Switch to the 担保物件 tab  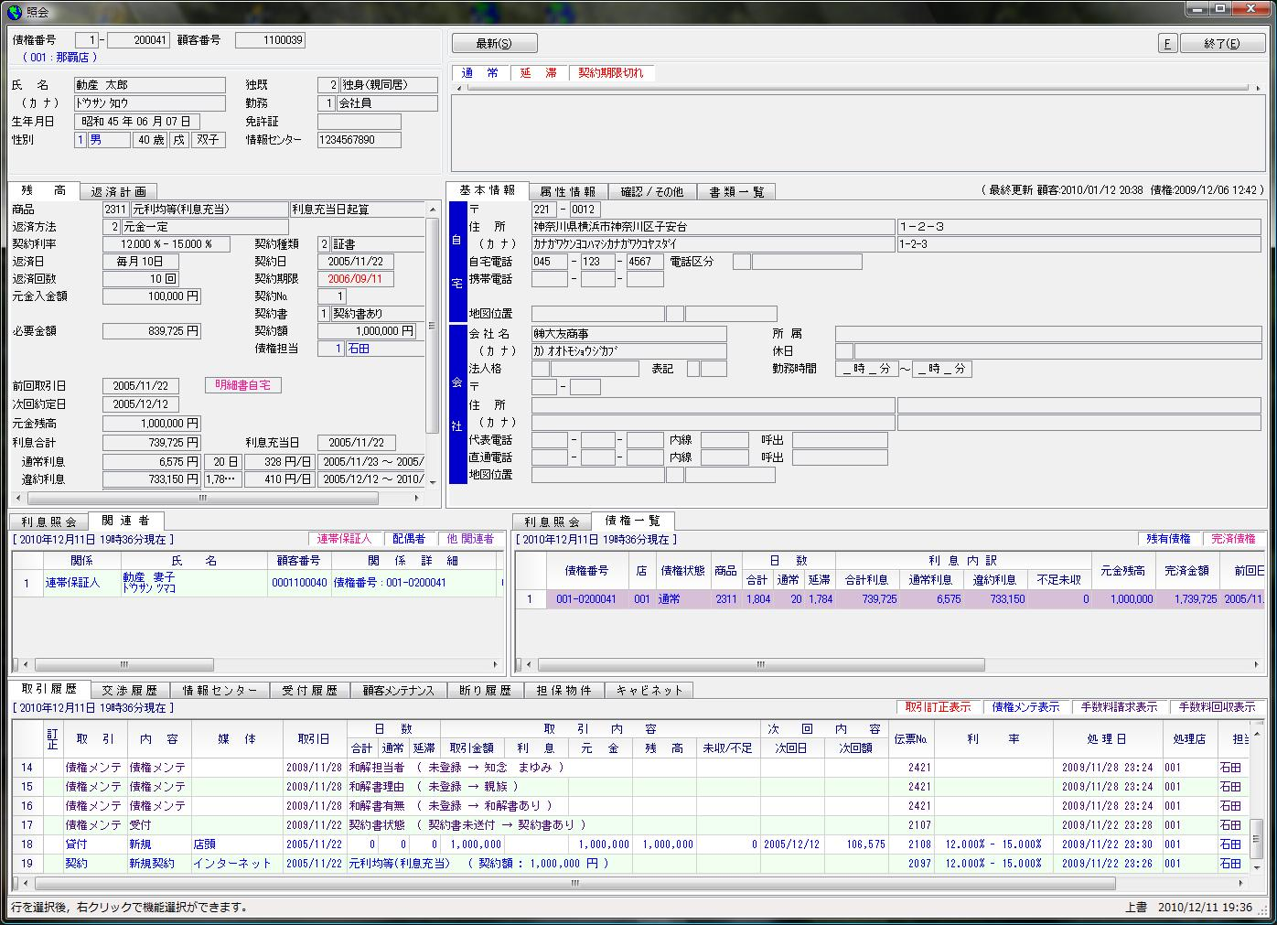563,691
